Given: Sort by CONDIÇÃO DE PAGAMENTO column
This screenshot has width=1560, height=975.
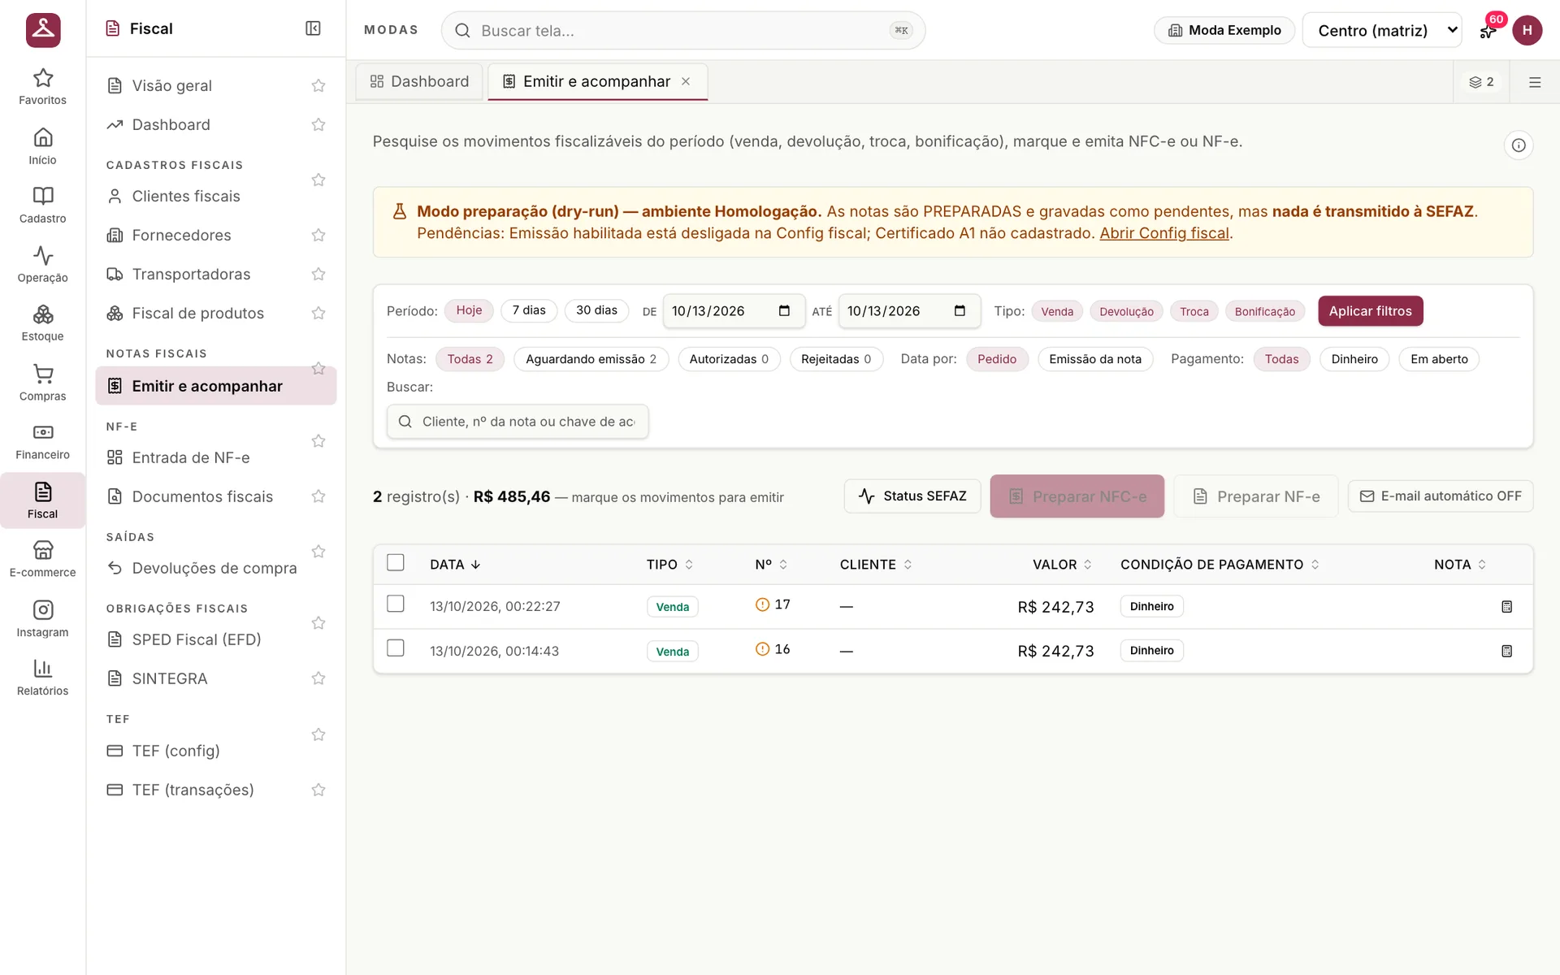Looking at the screenshot, I should click(x=1220, y=565).
